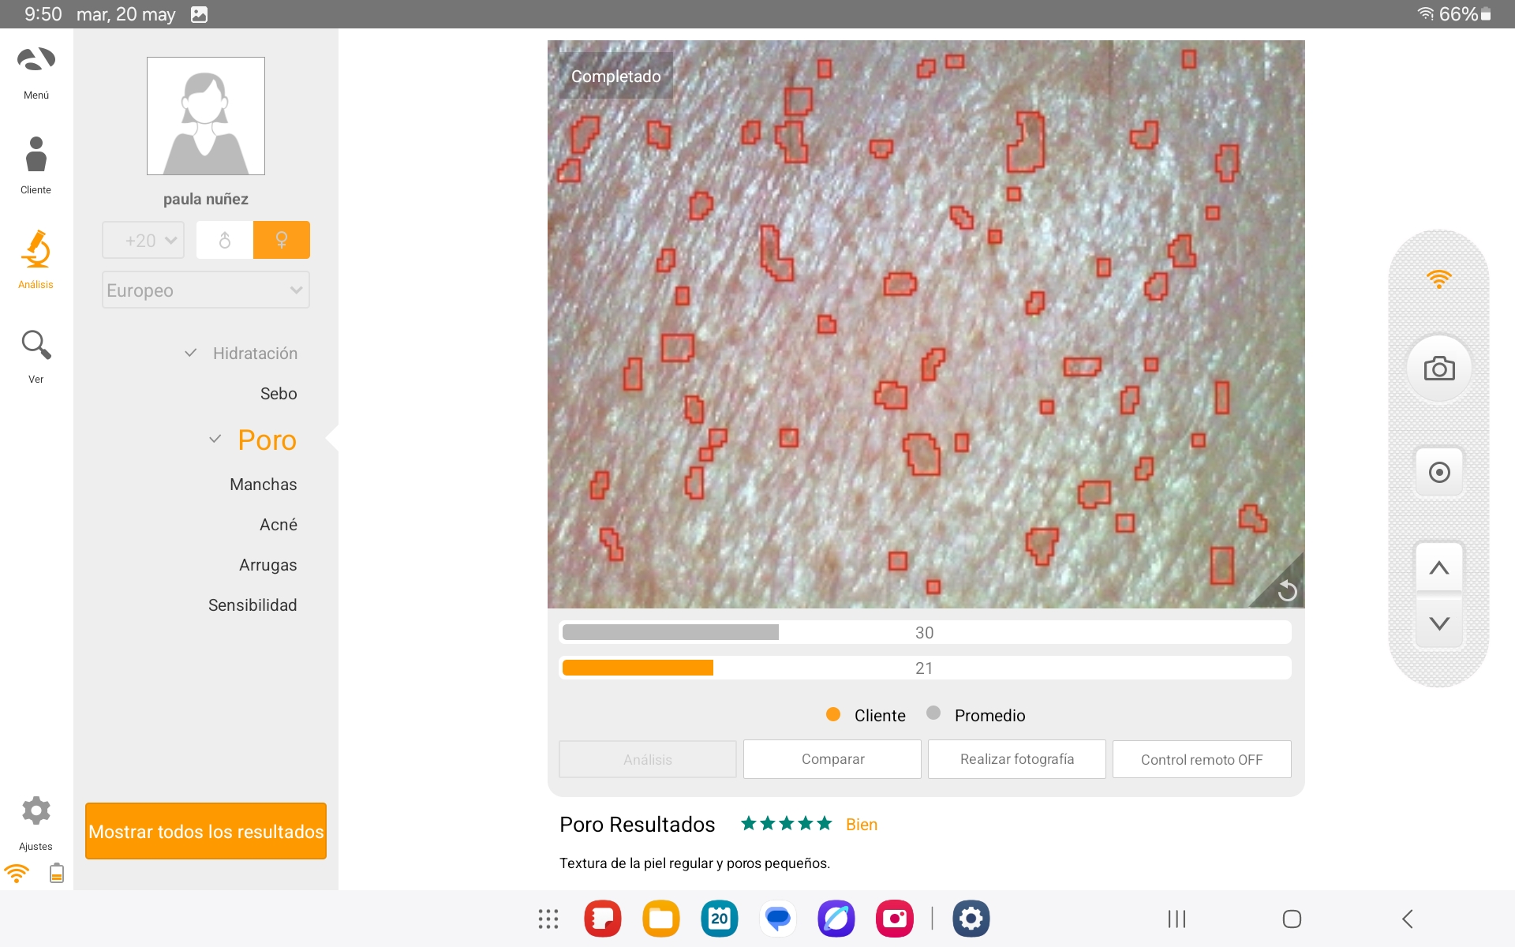This screenshot has height=947, width=1515.
Task: Select male gender button
Action: coord(225,240)
